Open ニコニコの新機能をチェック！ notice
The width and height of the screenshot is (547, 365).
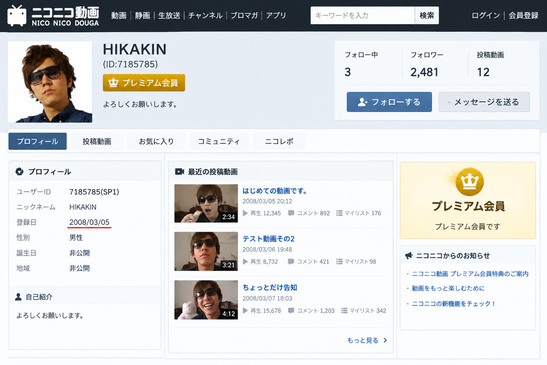454,304
